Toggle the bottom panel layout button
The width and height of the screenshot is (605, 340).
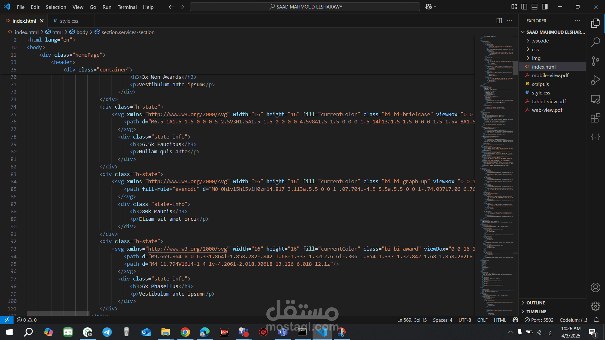coord(534,7)
